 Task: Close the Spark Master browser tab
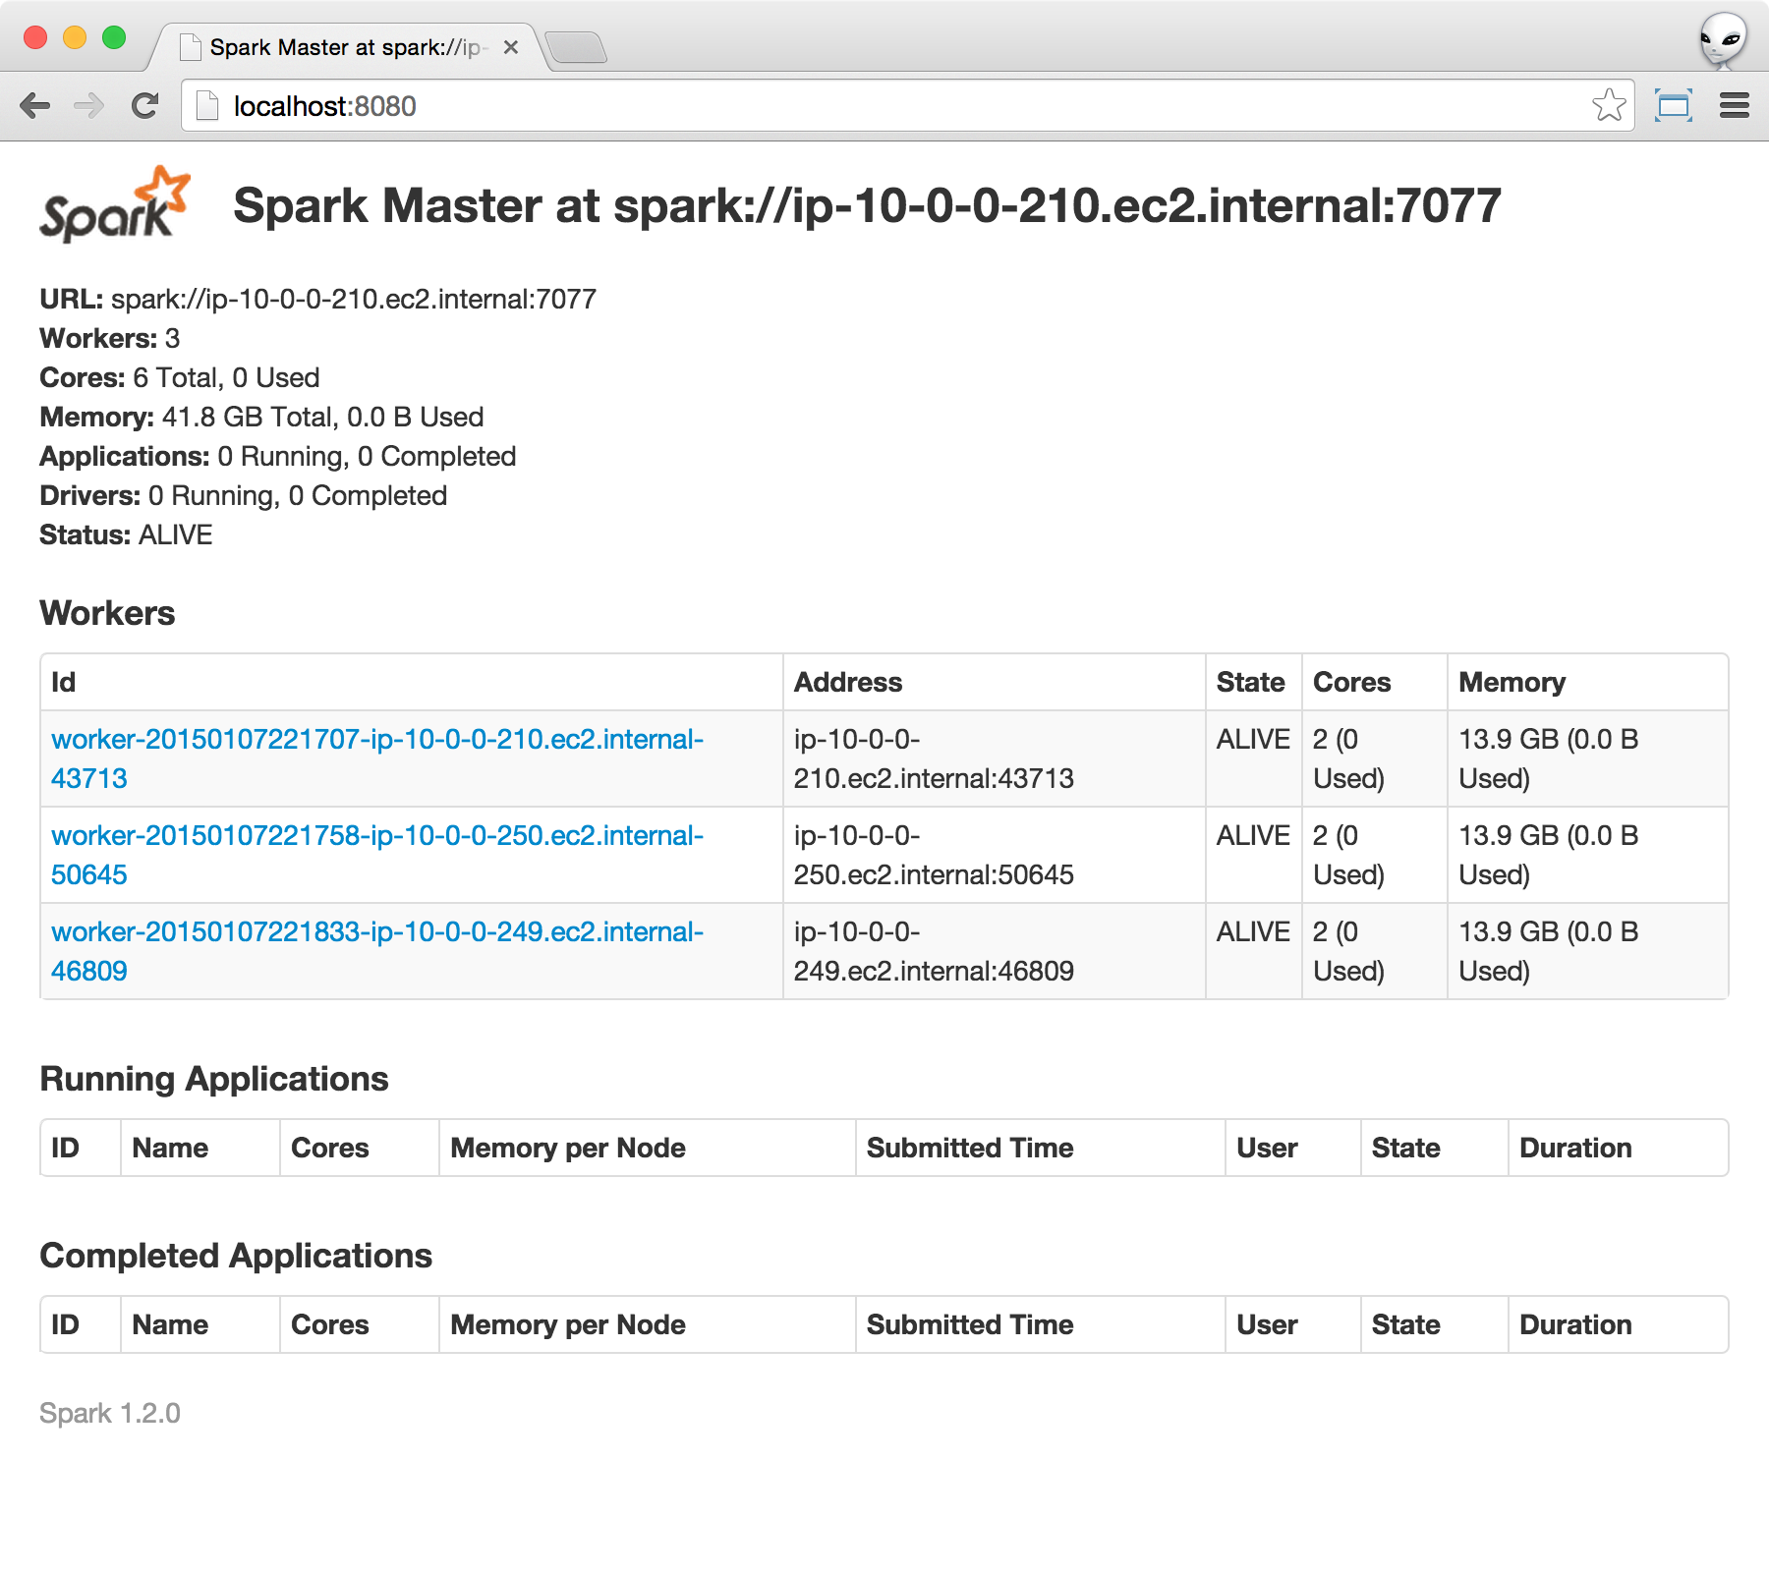[511, 47]
